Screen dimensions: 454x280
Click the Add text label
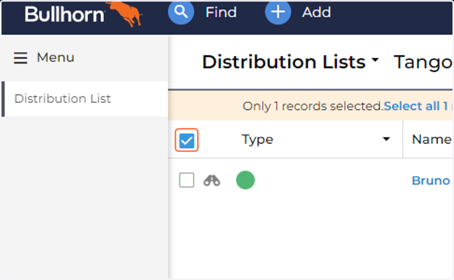coord(316,12)
